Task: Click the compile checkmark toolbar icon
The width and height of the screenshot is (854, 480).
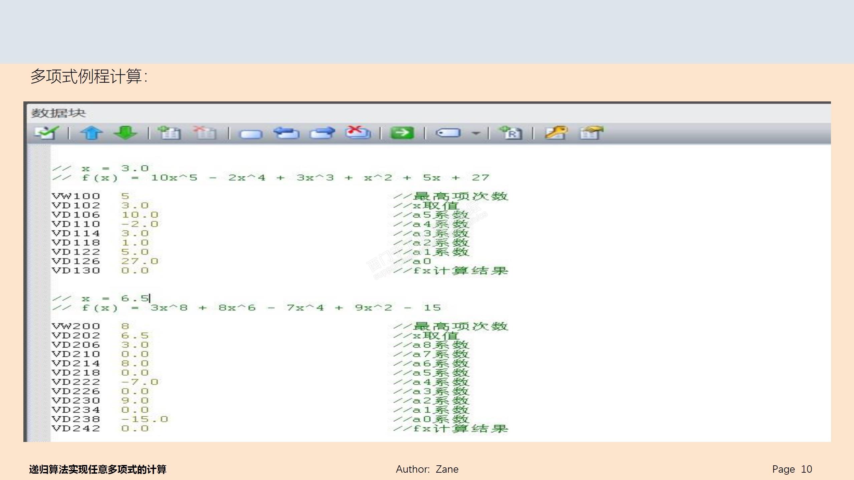Action: coord(46,133)
